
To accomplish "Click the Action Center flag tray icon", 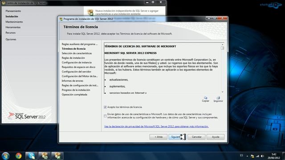I will [x=252, y=156].
